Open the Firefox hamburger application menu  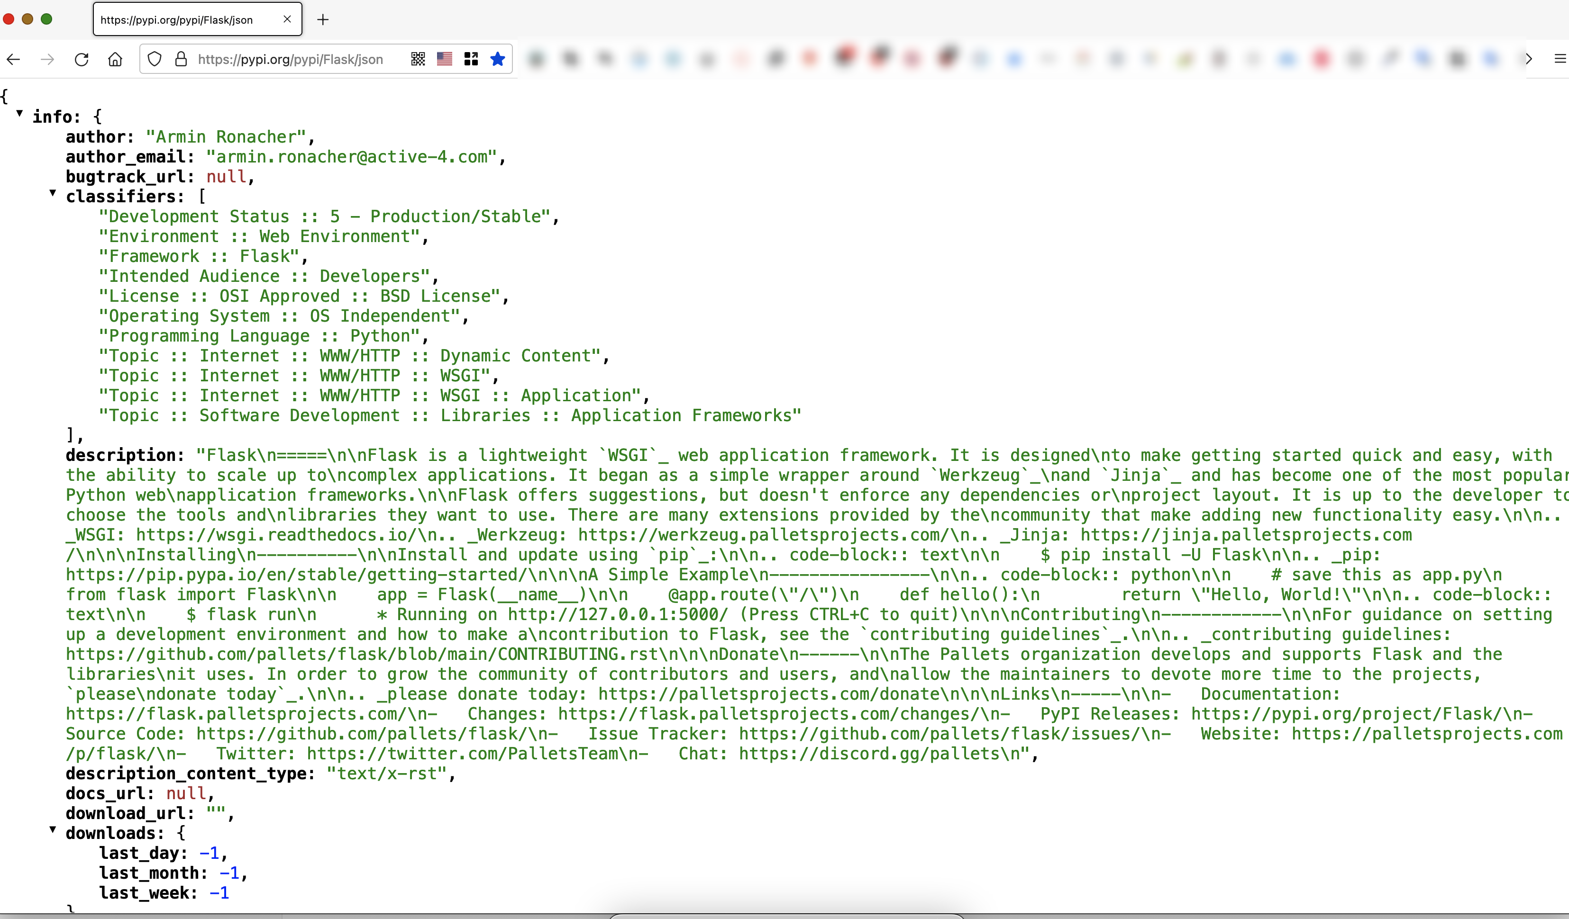1560,59
